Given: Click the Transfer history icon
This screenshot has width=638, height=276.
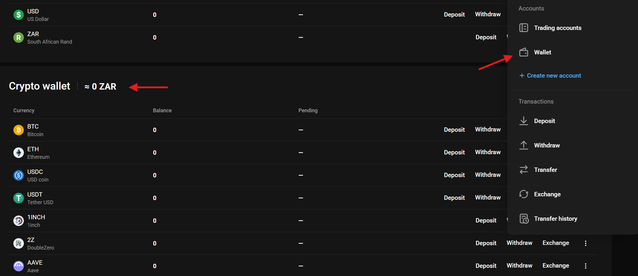Looking at the screenshot, I should [524, 219].
